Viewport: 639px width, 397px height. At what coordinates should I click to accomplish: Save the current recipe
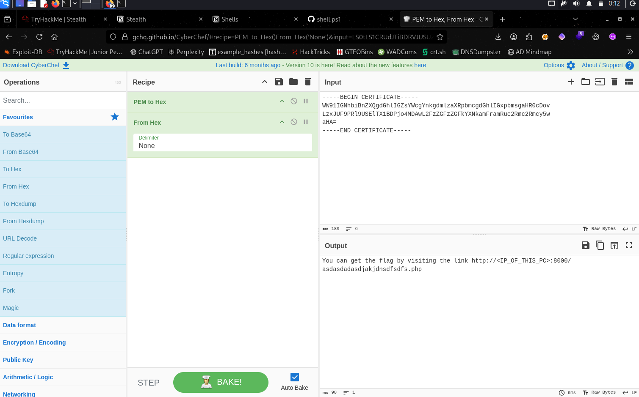coord(279,82)
